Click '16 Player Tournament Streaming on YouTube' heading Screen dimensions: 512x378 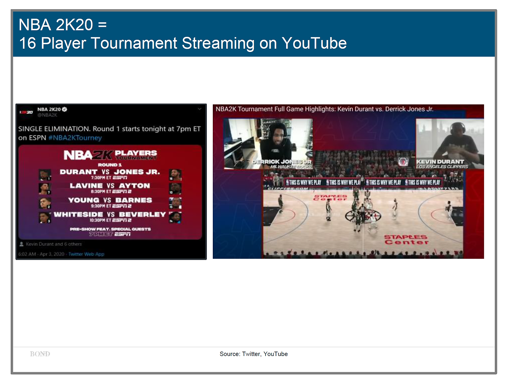tap(183, 43)
